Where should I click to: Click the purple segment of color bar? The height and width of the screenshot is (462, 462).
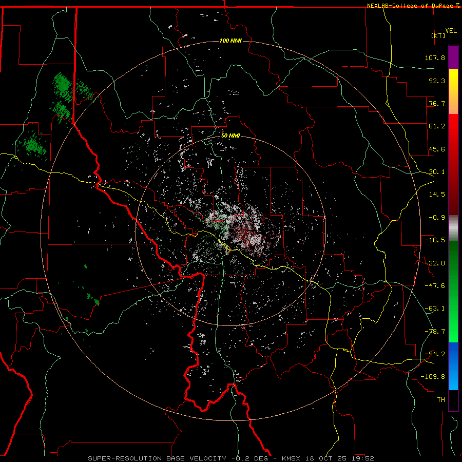pos(453,57)
